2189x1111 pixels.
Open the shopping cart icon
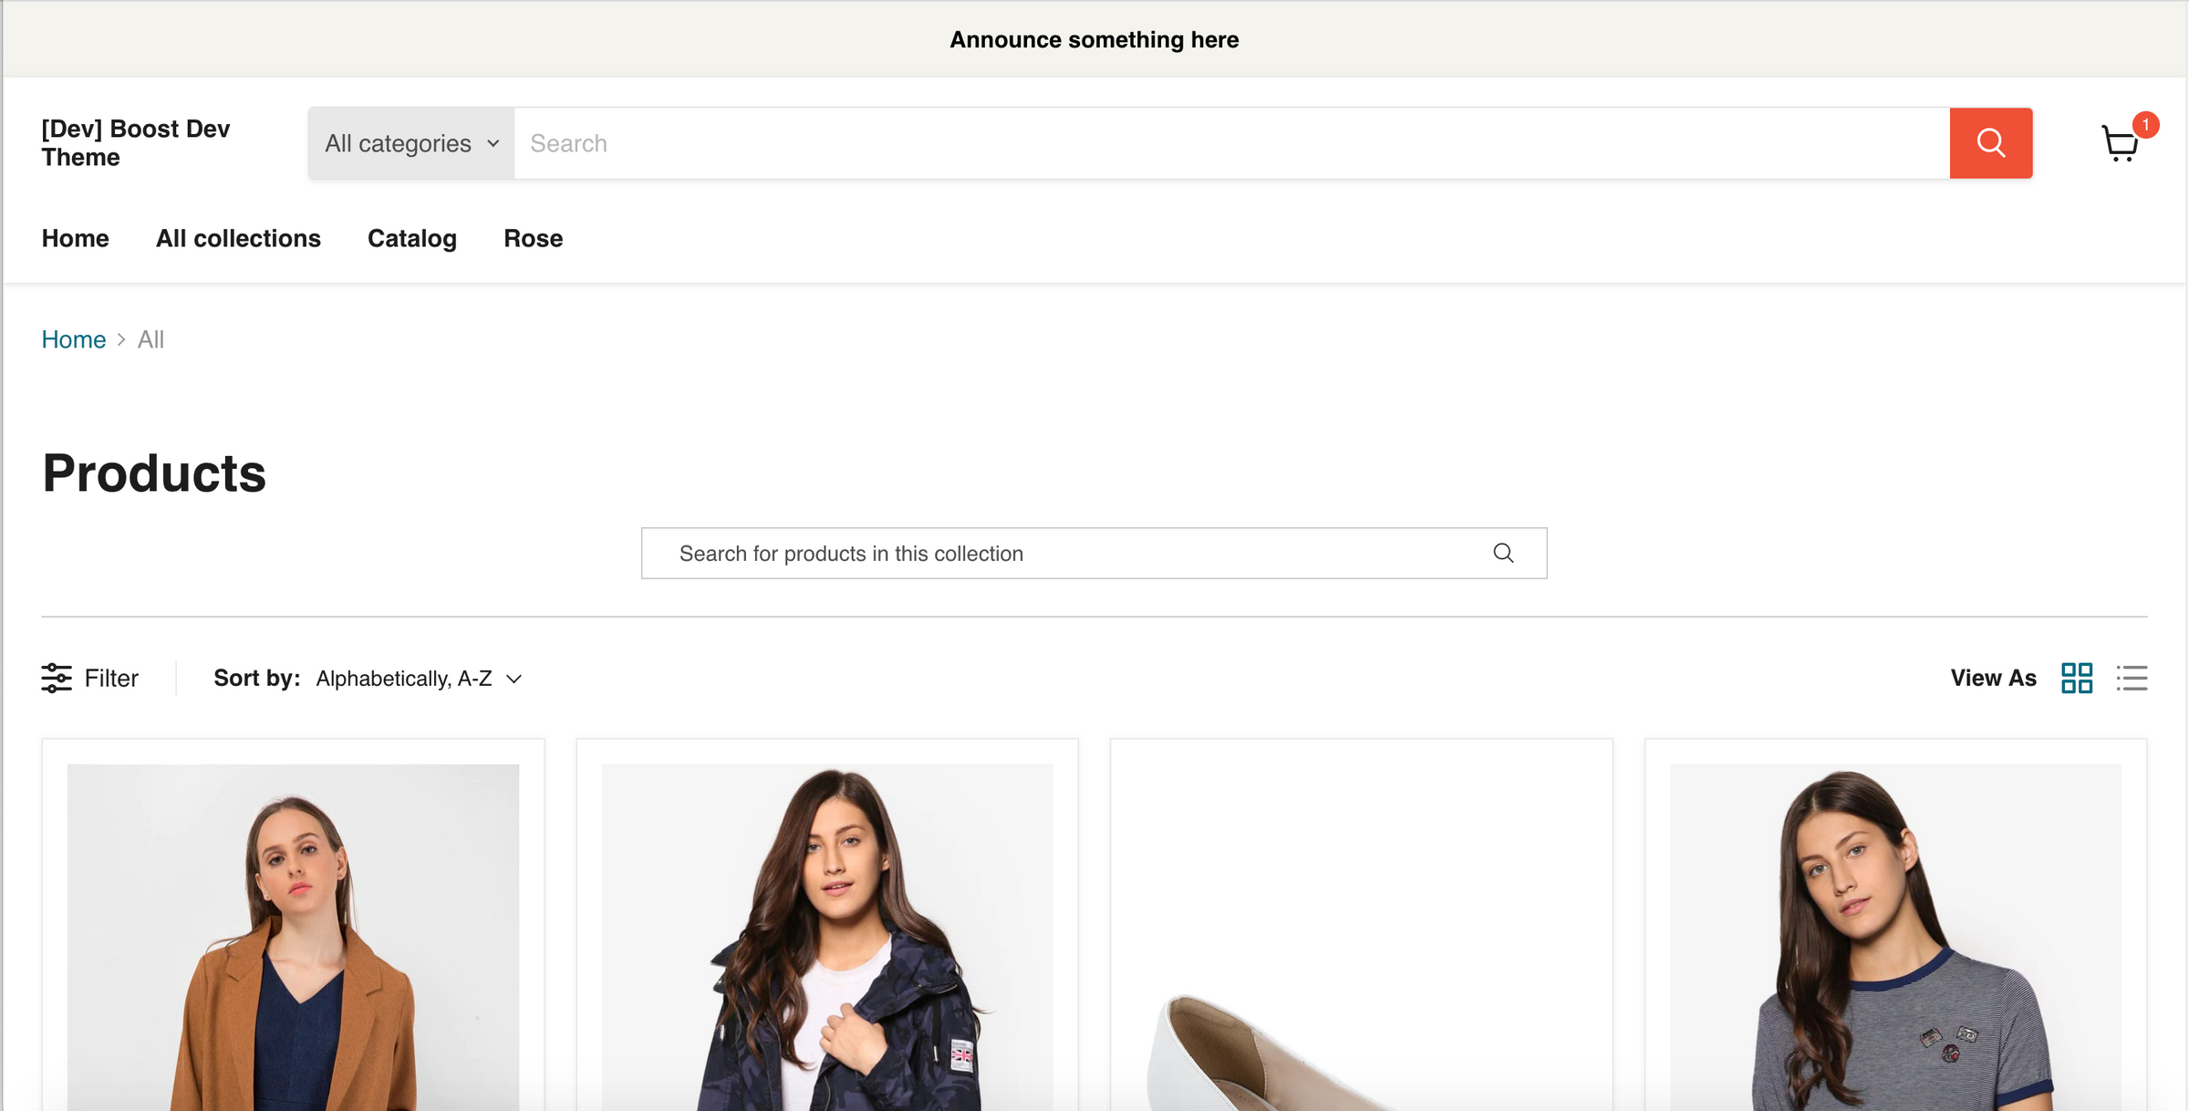coord(2119,144)
